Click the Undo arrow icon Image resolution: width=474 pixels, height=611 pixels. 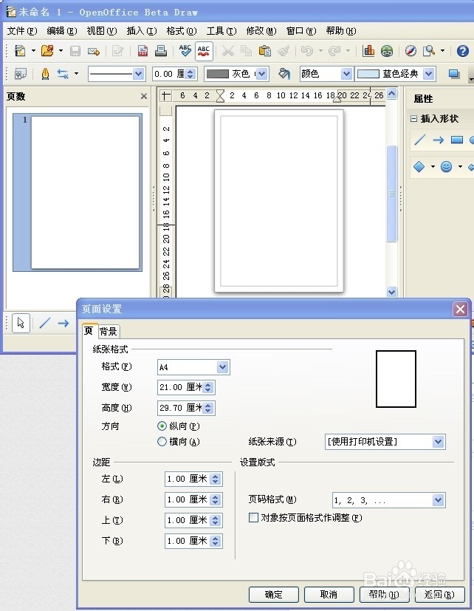(307, 51)
